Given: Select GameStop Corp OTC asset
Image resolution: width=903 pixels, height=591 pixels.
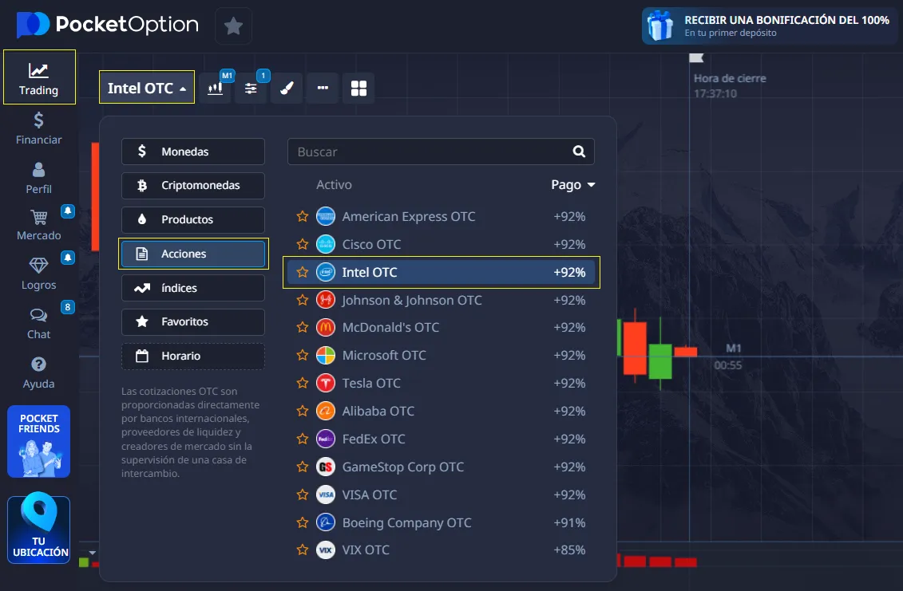Looking at the screenshot, I should (442, 467).
